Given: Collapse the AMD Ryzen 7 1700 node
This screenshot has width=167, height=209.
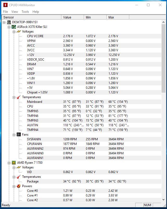Looking at the screenshot, I should point(9,163).
